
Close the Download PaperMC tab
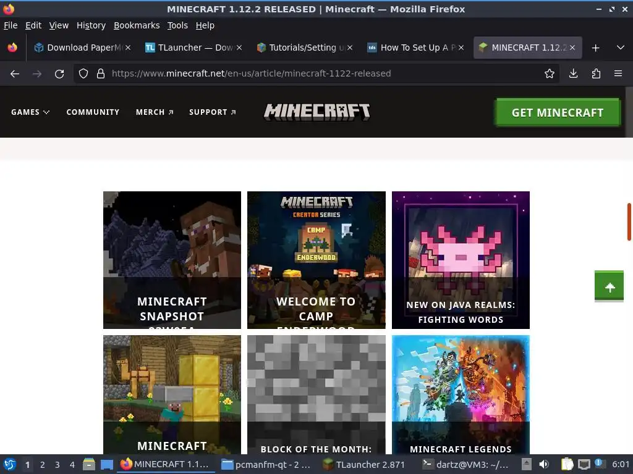pyautogui.click(x=128, y=48)
